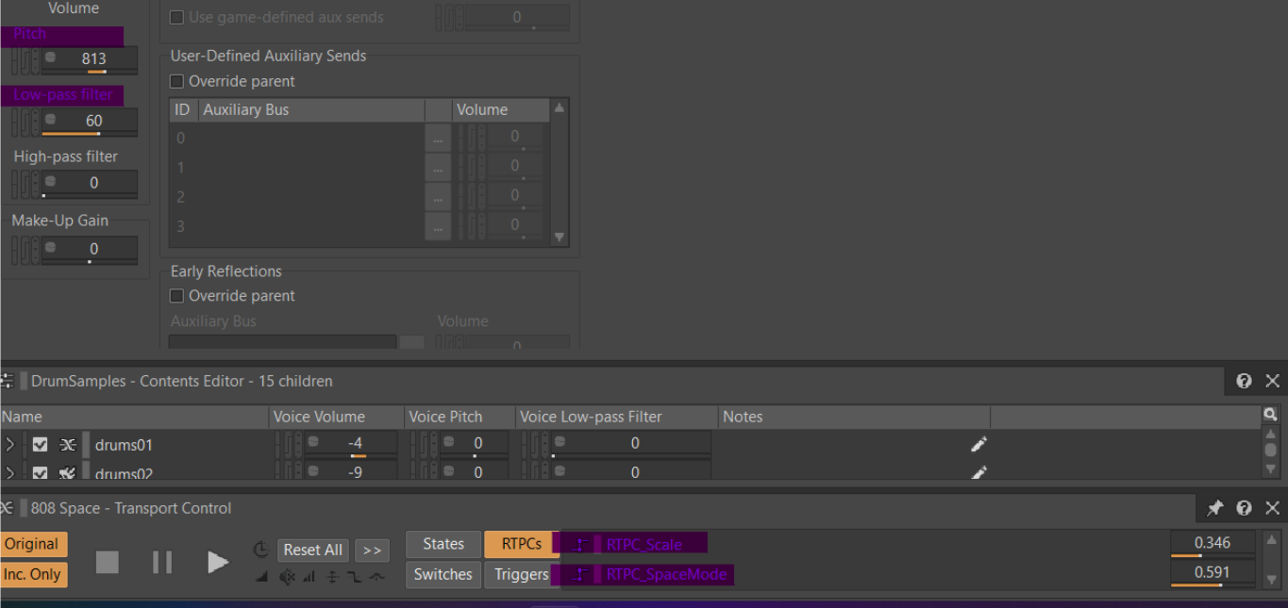Click the search icon in Contents Editor
Image resolution: width=1288 pixels, height=608 pixels.
coord(1270,414)
